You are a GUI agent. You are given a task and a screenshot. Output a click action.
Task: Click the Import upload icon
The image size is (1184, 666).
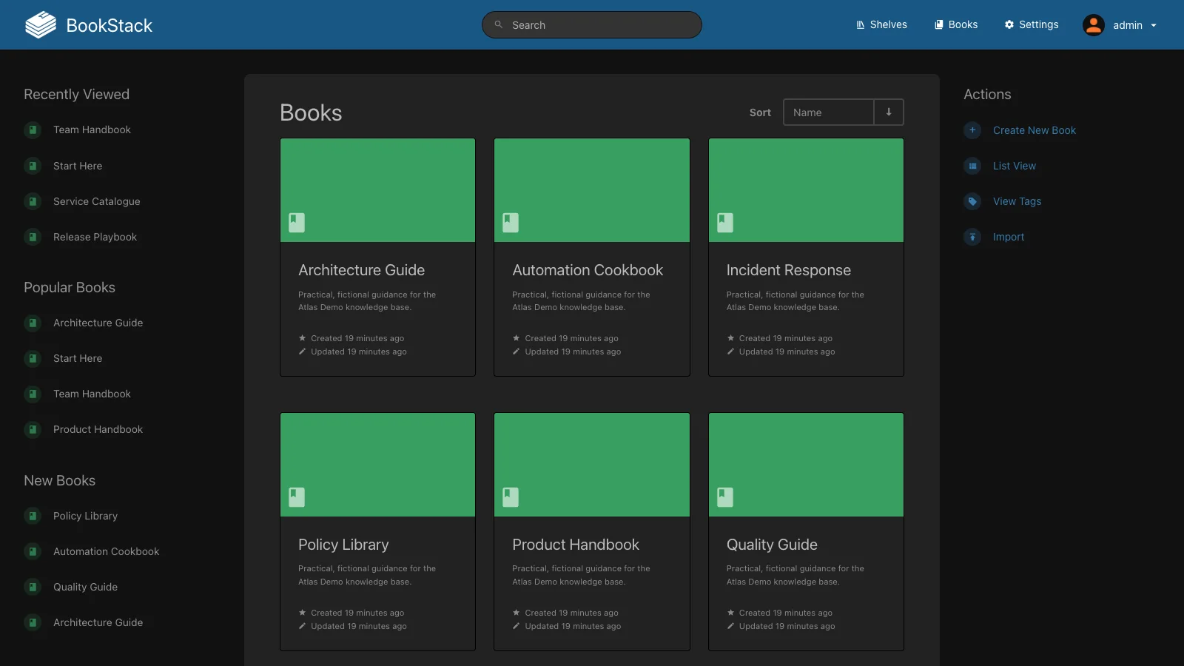tap(972, 237)
